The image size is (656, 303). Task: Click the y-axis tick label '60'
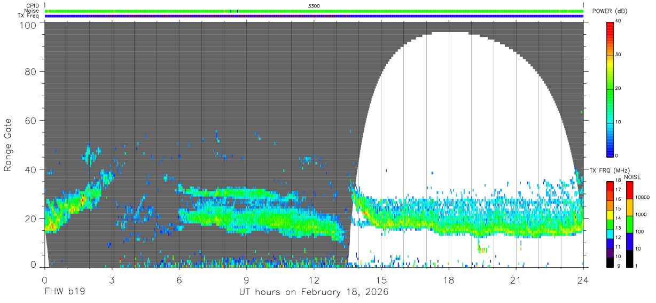pos(30,120)
